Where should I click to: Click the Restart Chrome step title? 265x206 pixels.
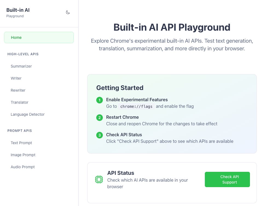tap(122, 117)
